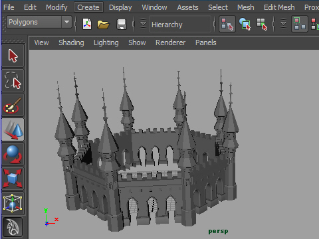
Task: Choose the Lasso Select tool
Action: pyautogui.click(x=13, y=80)
